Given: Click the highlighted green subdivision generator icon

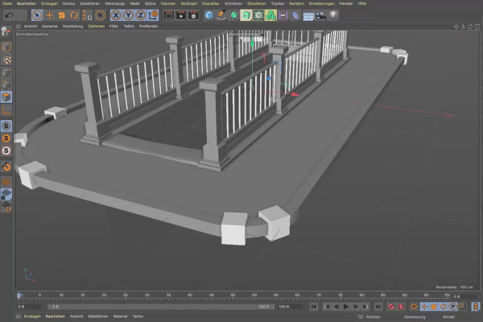Looking at the screenshot, I should (x=246, y=15).
